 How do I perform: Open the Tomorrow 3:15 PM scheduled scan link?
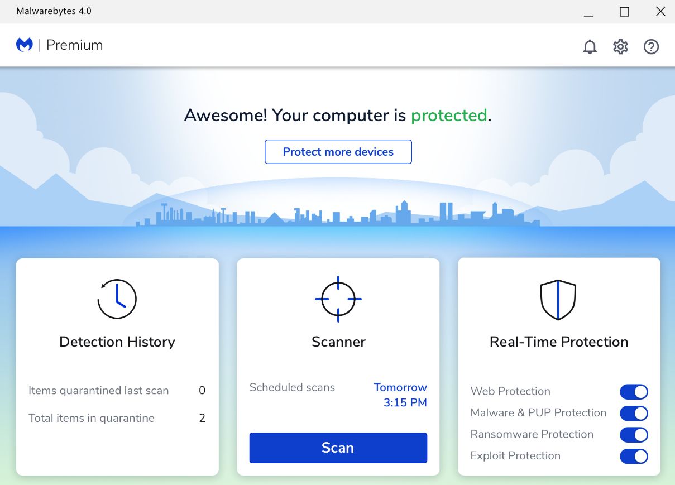point(400,395)
